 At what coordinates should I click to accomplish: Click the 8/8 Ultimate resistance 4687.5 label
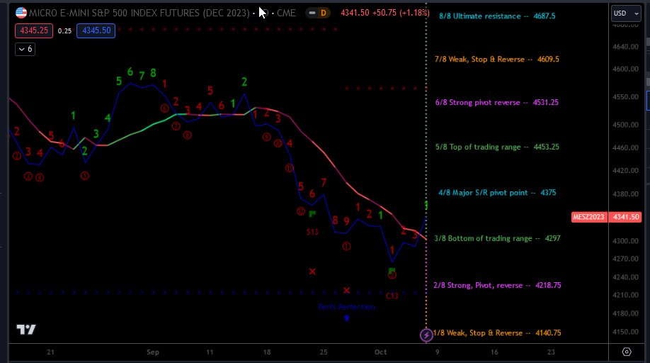coord(497,16)
